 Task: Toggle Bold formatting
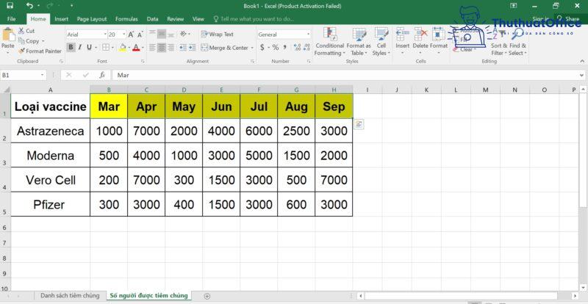tap(71, 47)
